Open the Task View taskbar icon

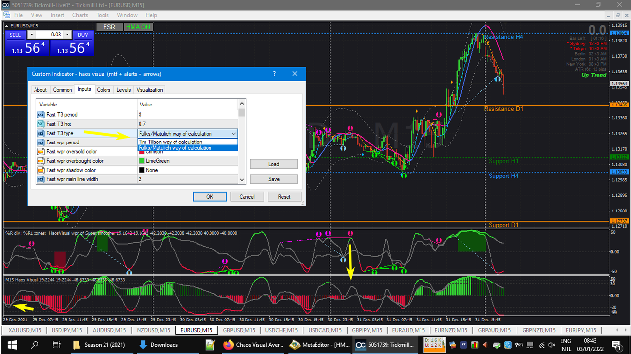click(57, 345)
